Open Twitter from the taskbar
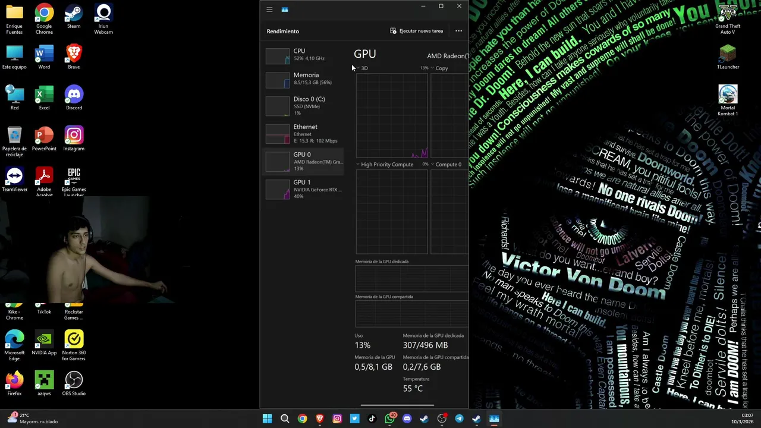This screenshot has height=428, width=761. coord(354,418)
